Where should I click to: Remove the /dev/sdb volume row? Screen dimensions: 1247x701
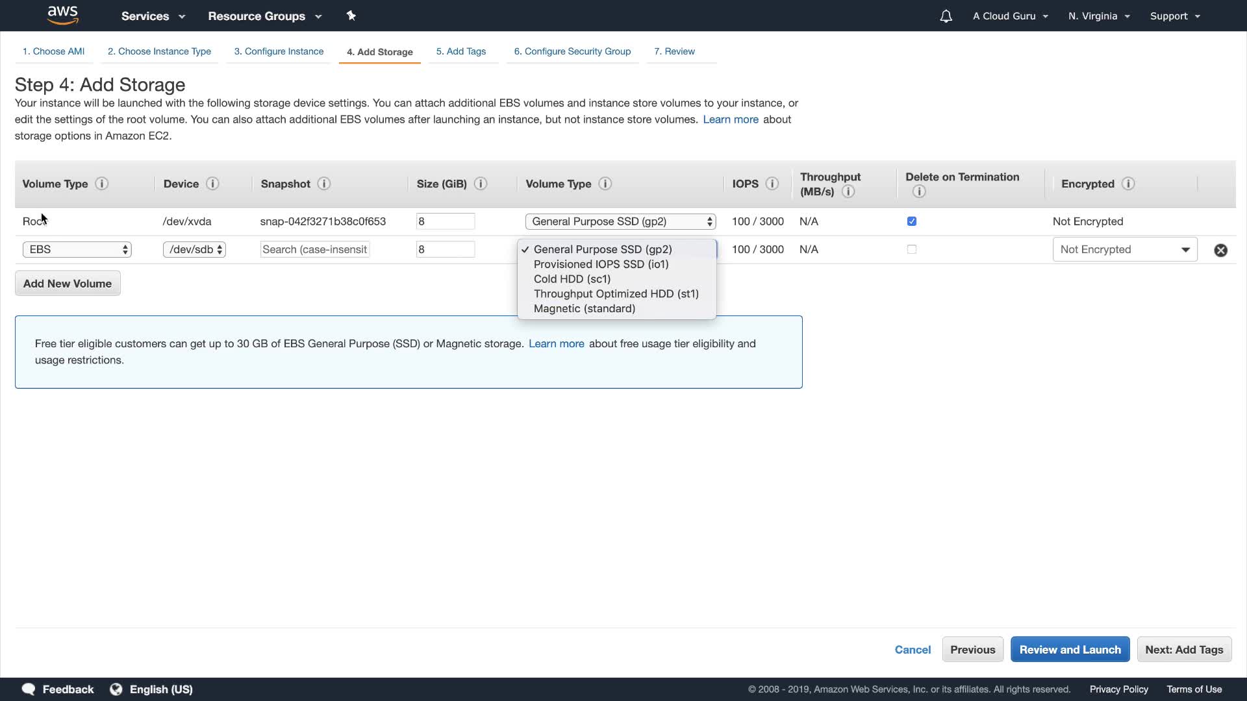tap(1220, 250)
